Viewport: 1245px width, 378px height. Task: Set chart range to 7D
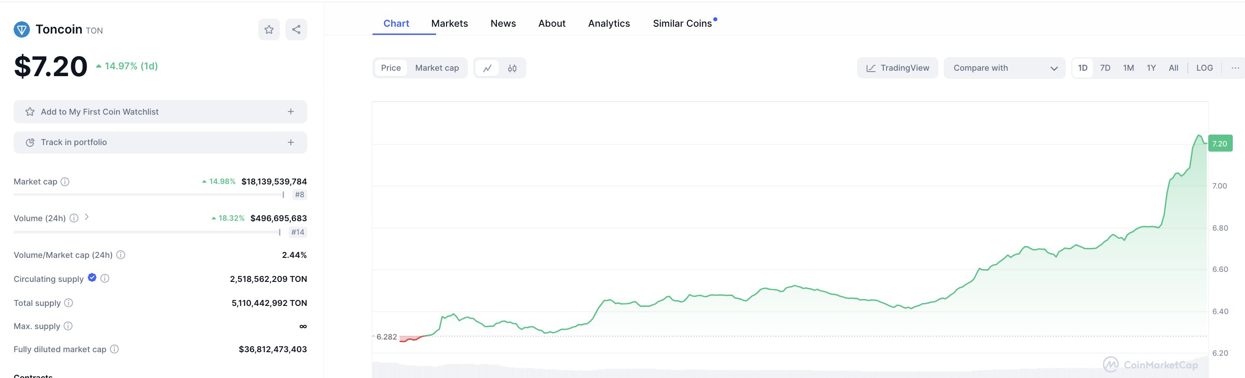click(x=1105, y=68)
